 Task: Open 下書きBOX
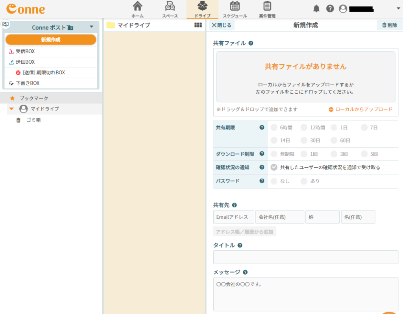[x=51, y=83]
